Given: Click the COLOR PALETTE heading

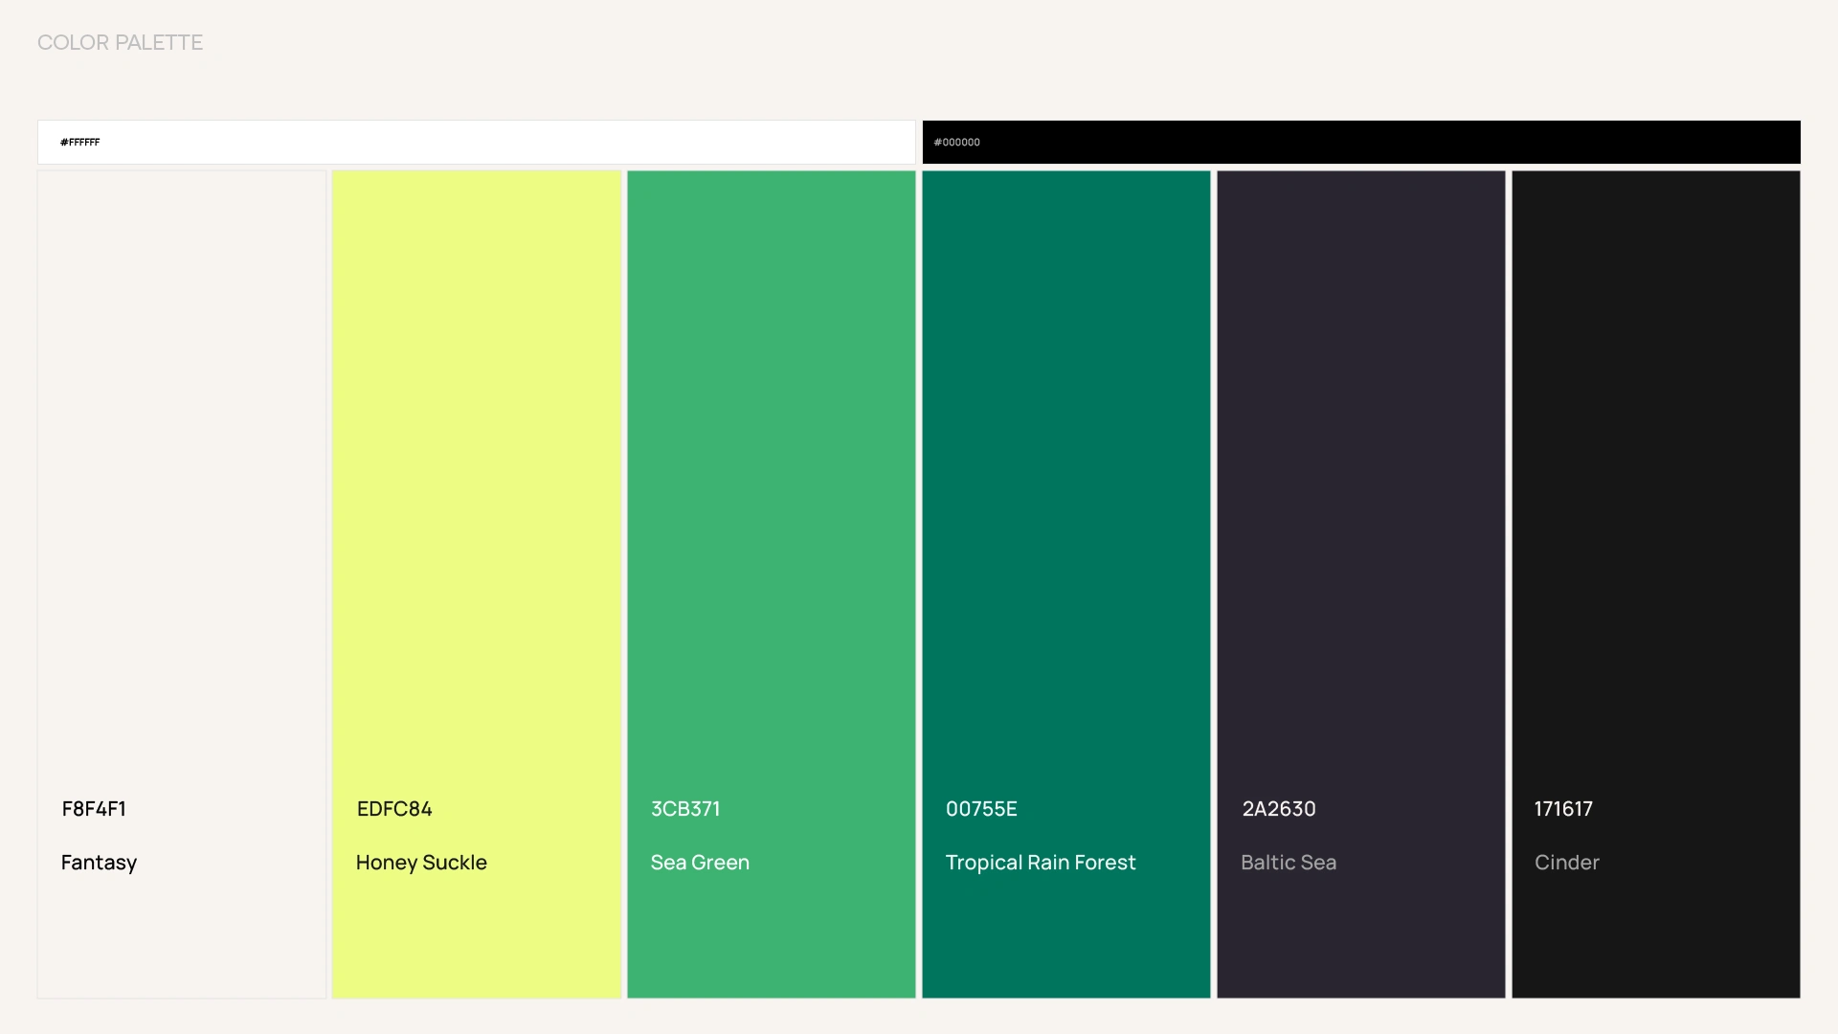Looking at the screenshot, I should (x=120, y=42).
